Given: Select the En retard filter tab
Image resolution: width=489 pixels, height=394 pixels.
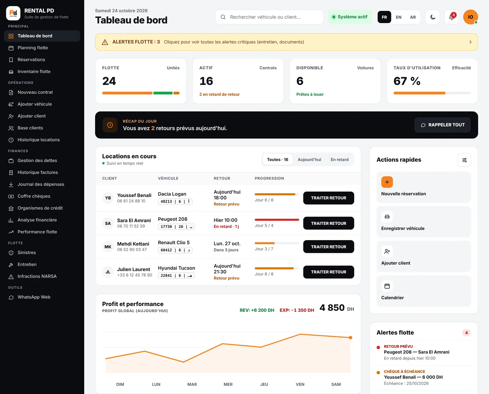Looking at the screenshot, I should coord(340,160).
